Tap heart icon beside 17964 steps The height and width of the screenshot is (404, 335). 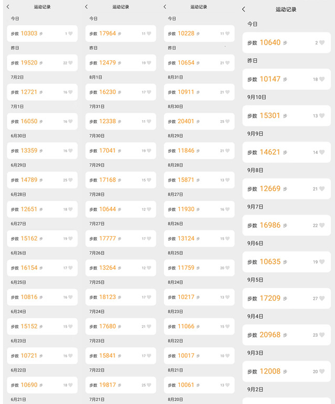pyautogui.click(x=149, y=34)
